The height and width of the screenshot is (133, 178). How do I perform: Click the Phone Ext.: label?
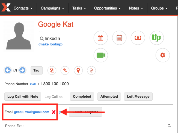(x=14, y=126)
